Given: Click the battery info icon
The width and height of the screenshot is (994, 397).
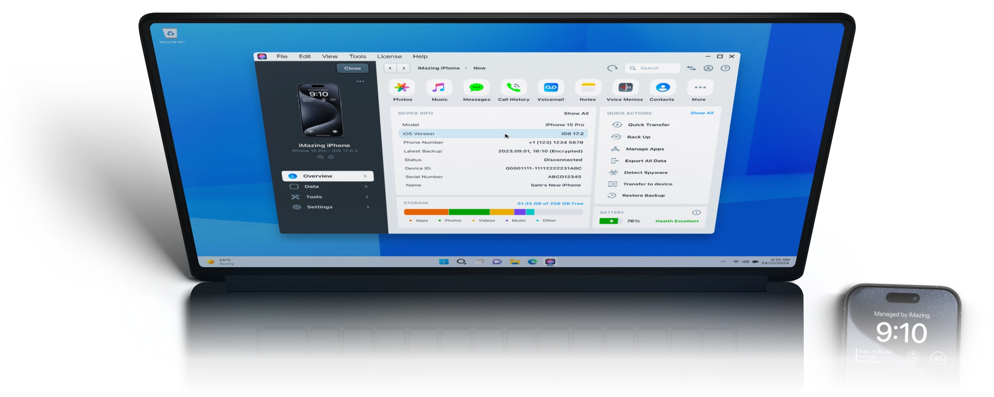Looking at the screenshot, I should tap(697, 212).
